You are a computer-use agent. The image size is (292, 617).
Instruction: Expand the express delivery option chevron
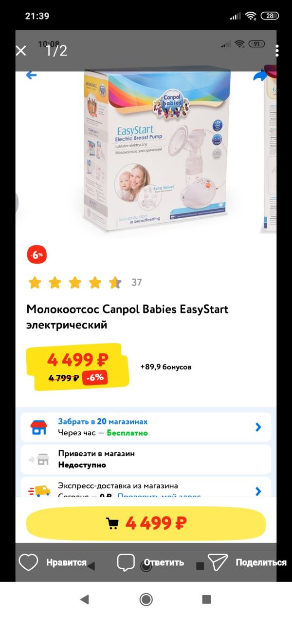258,491
